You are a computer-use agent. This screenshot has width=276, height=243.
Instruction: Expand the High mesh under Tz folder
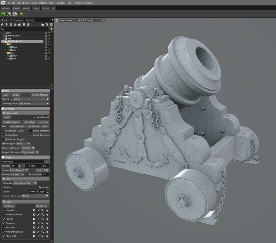pyautogui.click(x=8, y=47)
